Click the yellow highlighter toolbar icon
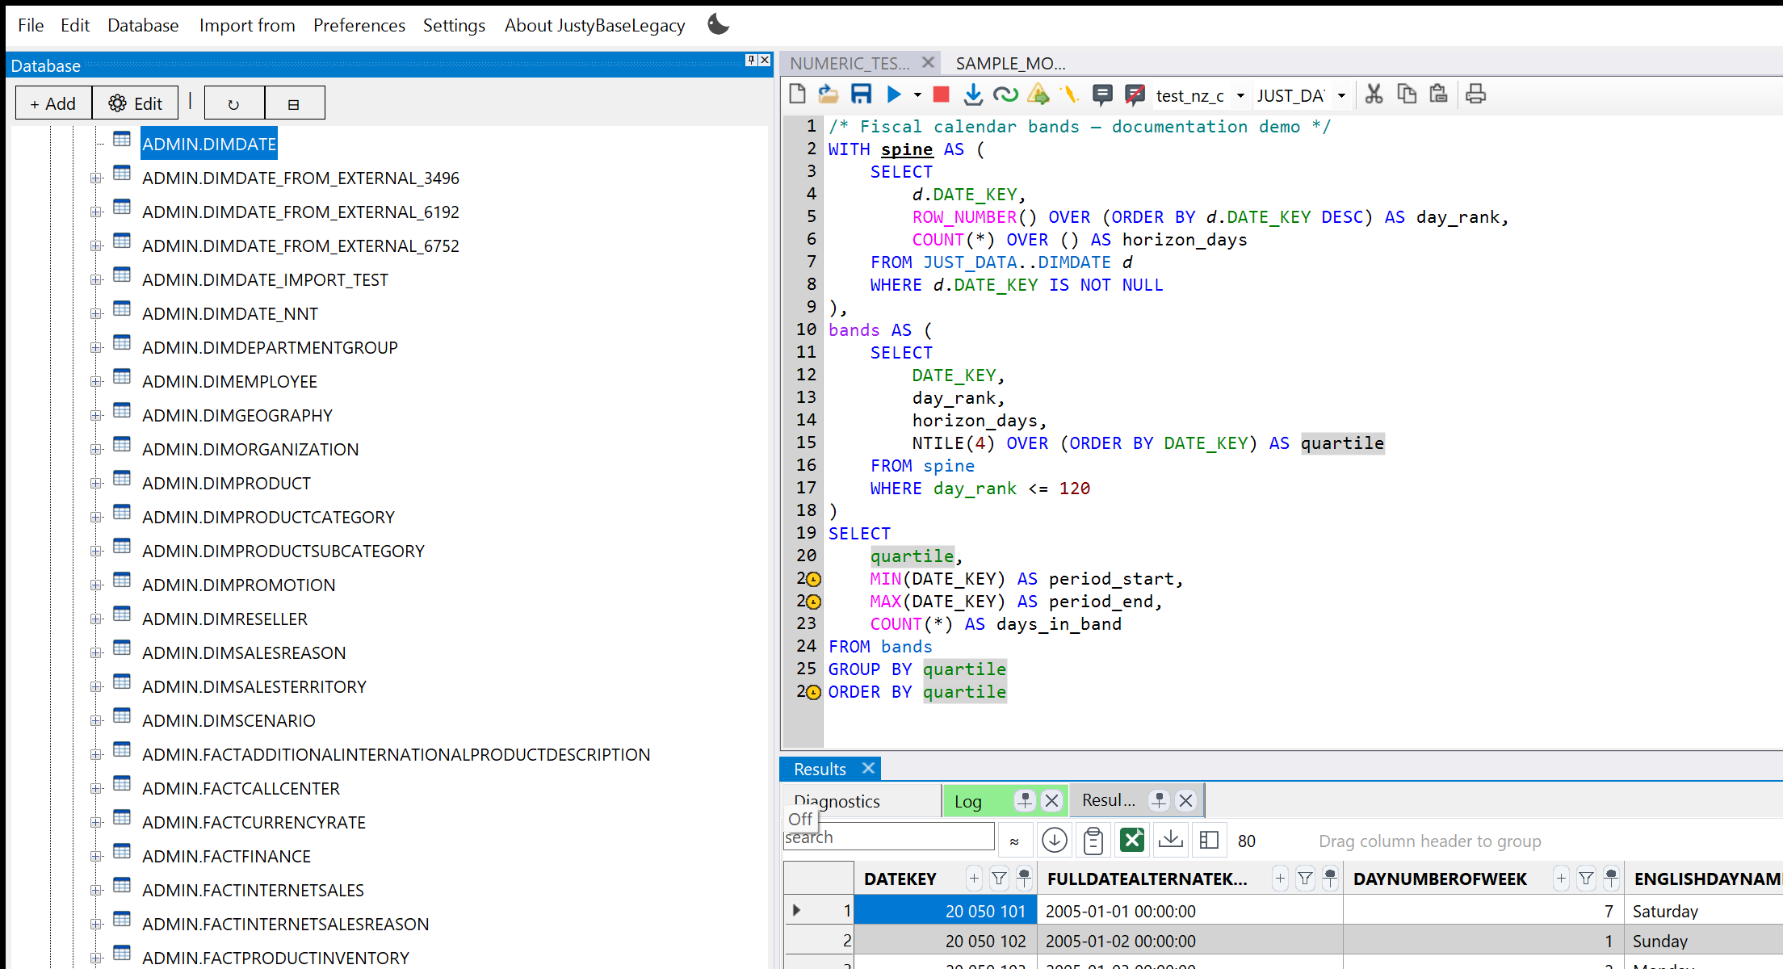 tap(1070, 94)
